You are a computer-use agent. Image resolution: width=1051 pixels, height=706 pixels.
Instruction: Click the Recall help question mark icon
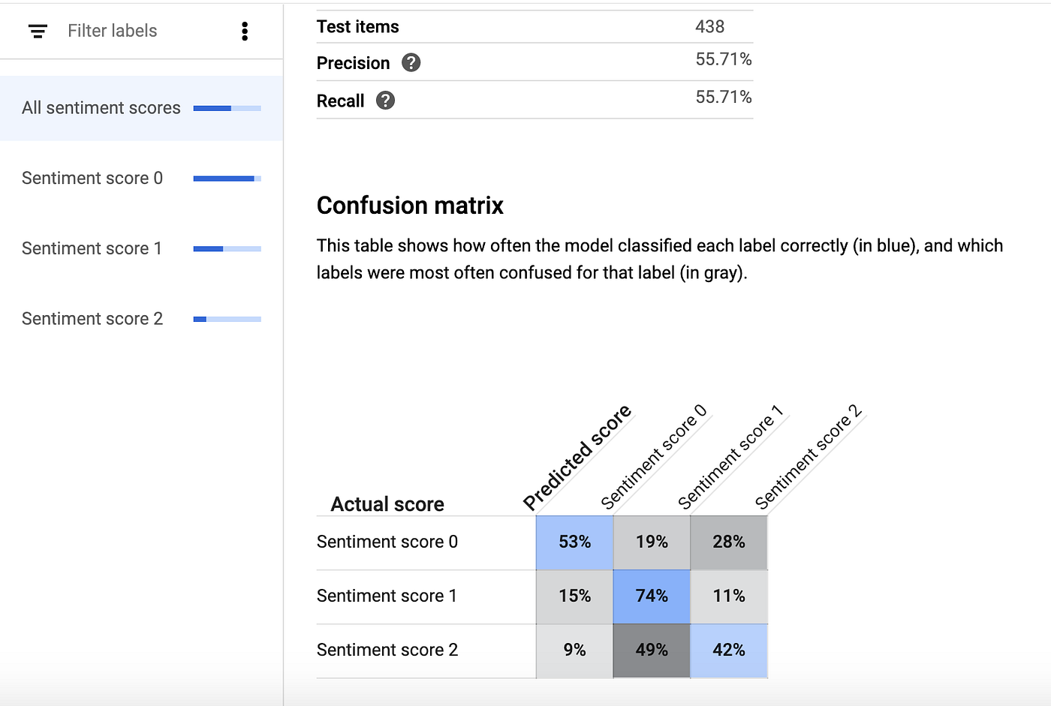tap(385, 101)
